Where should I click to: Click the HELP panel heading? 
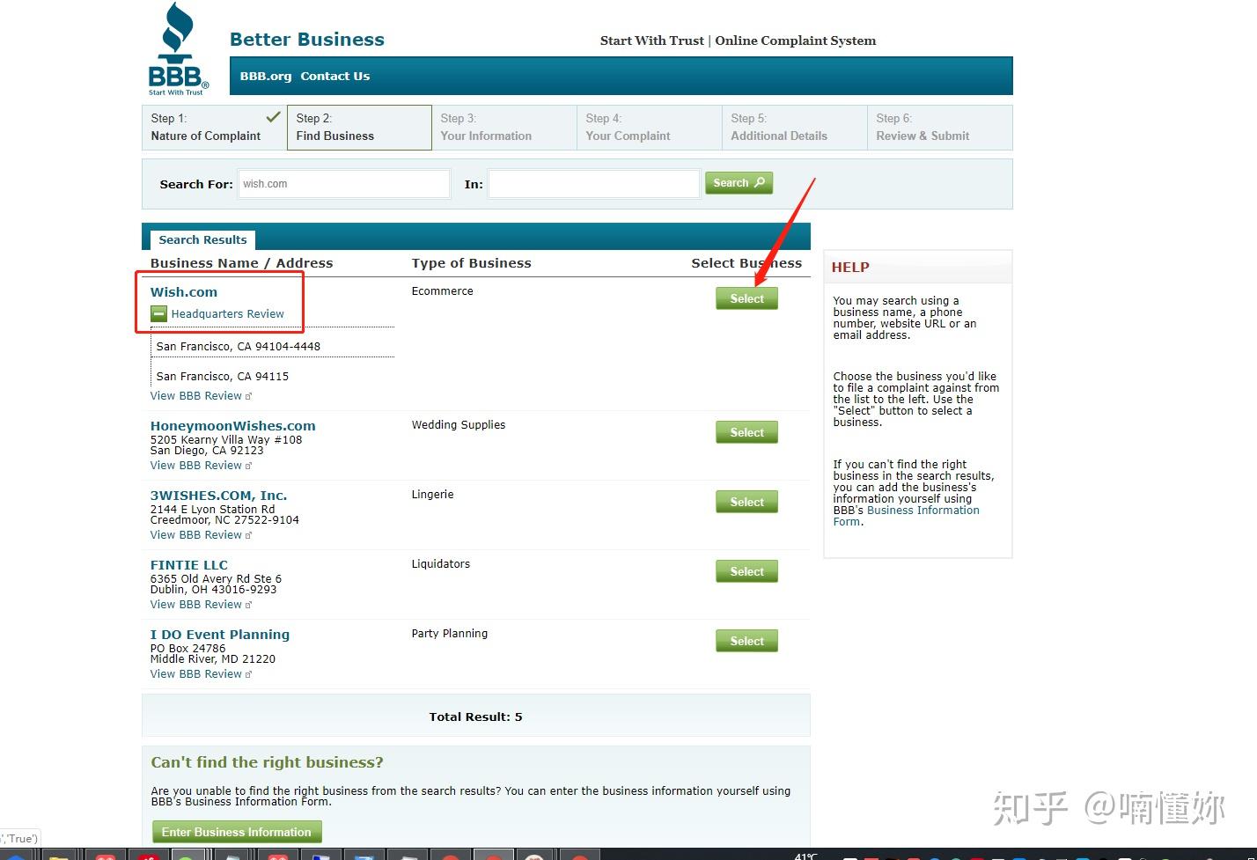tap(850, 268)
